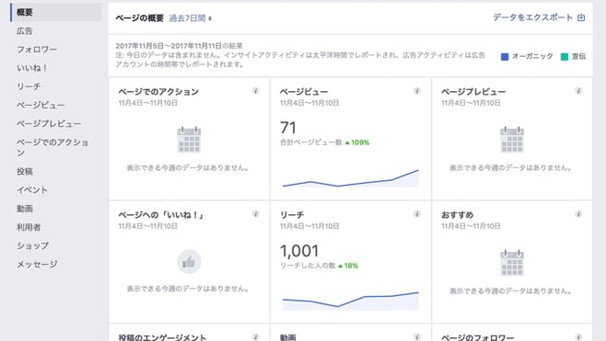
Task: Click info icon on おすすめ card
Action: 578,214
